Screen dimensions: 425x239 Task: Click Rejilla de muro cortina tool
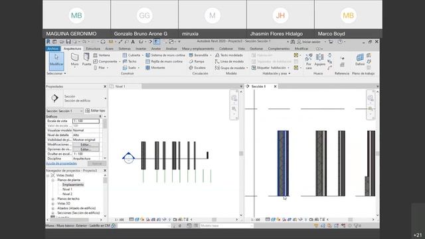[164, 62]
